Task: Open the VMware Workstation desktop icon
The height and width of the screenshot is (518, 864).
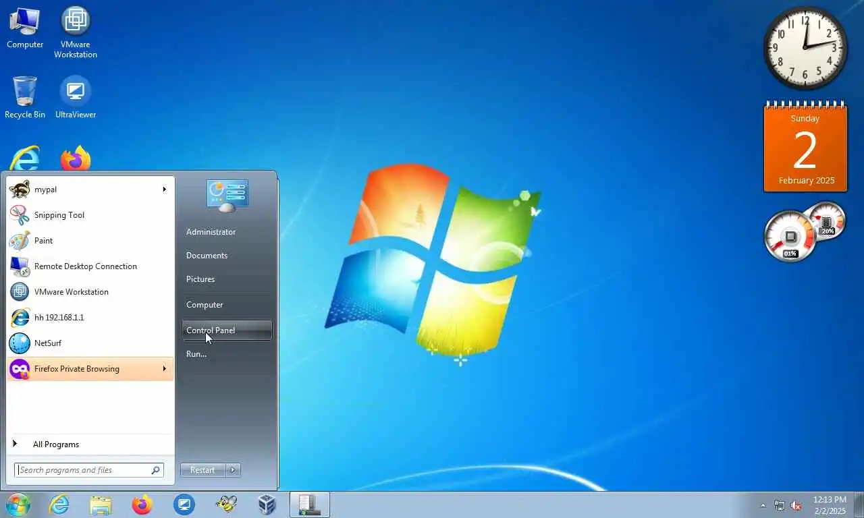Action: point(76,32)
